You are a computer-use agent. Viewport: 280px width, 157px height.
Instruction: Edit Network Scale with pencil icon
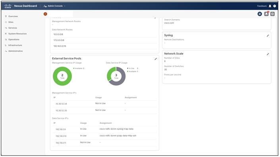click(268, 54)
